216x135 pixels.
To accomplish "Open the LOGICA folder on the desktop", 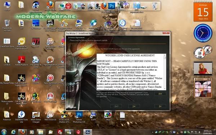I will [x=7, y=61].
